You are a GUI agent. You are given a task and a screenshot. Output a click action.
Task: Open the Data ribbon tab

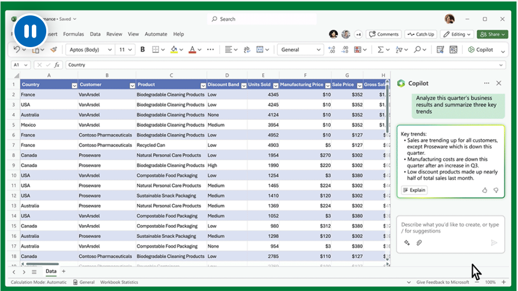[95, 34]
